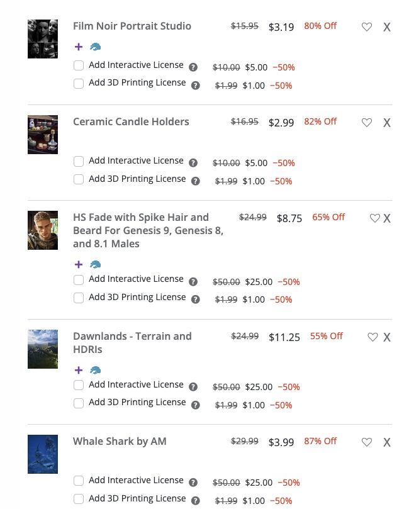Image resolution: width=409 pixels, height=509 pixels.
Task: Open the Whale Shark by AM product link
Action: (x=120, y=441)
